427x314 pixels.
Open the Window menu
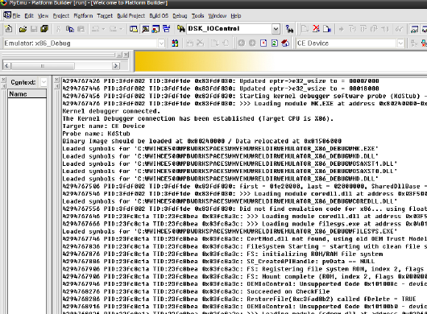[x=218, y=16]
